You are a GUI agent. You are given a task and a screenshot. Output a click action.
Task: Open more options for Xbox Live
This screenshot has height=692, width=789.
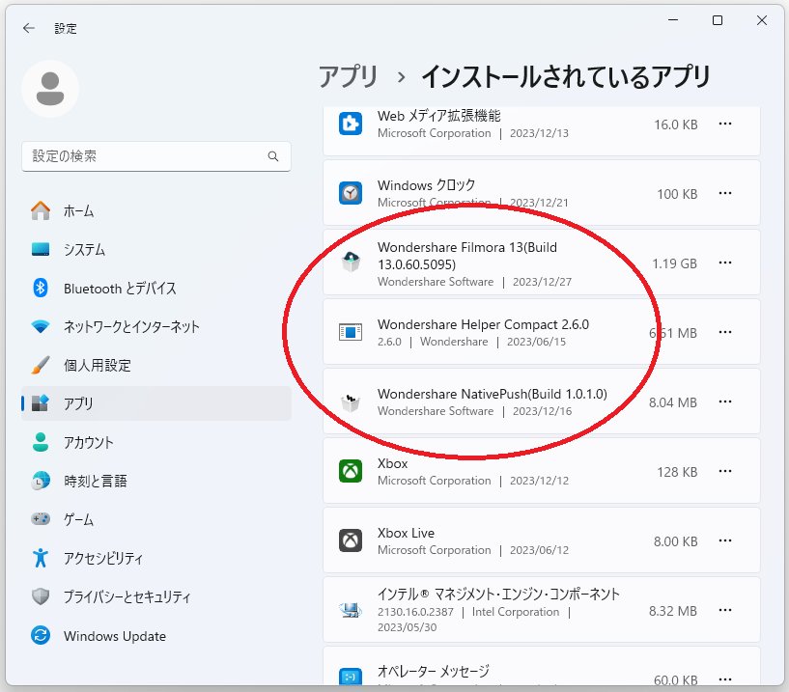tap(725, 540)
